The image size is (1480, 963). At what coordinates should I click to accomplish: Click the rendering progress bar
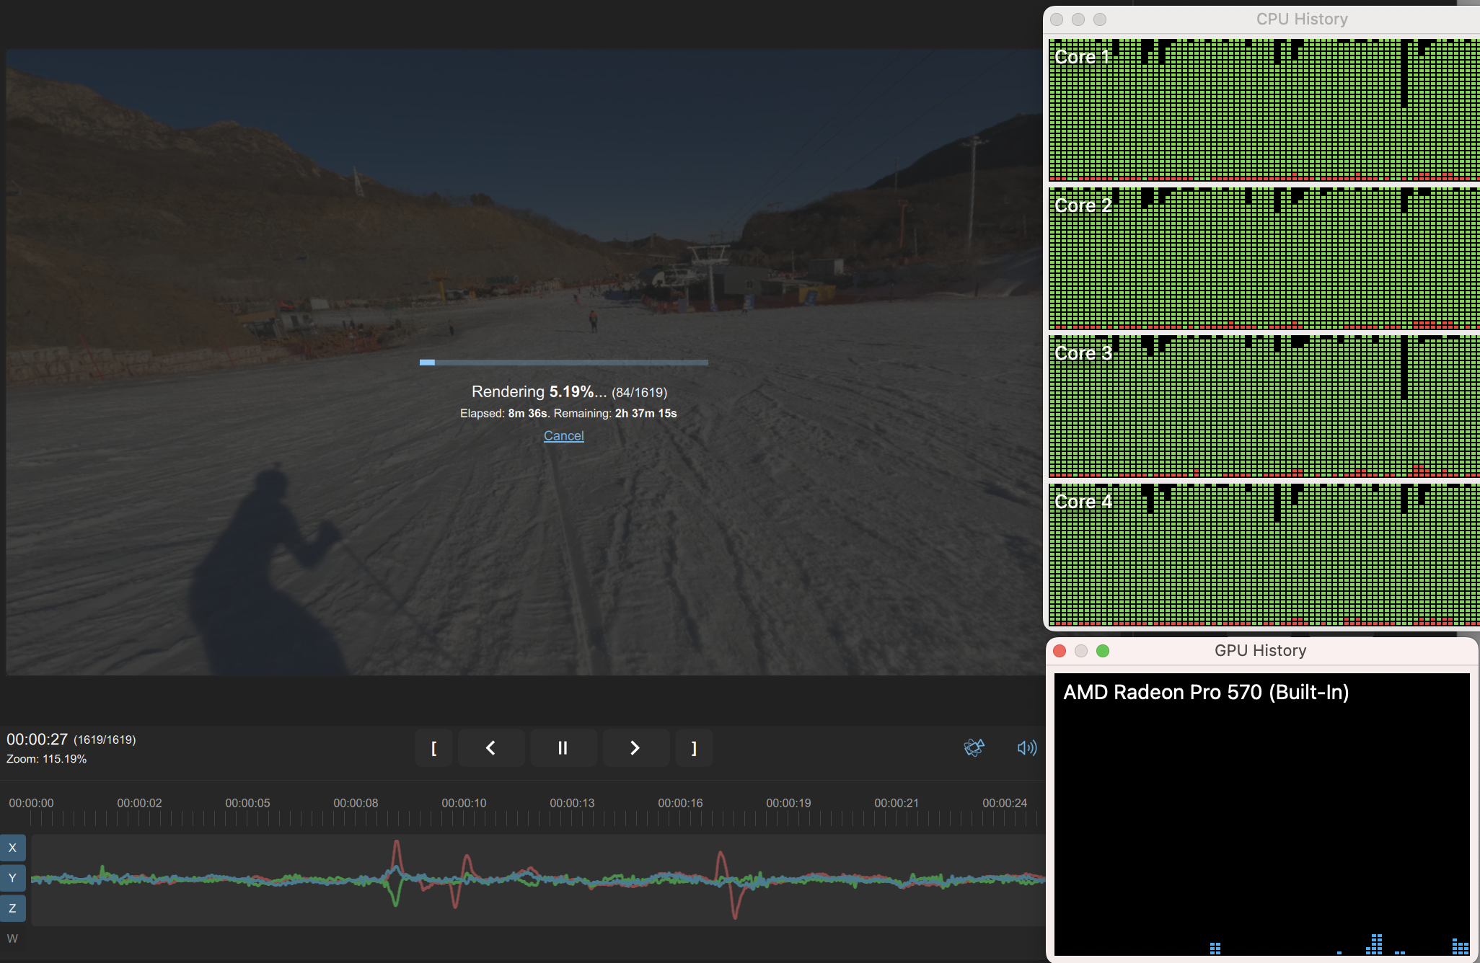click(563, 362)
